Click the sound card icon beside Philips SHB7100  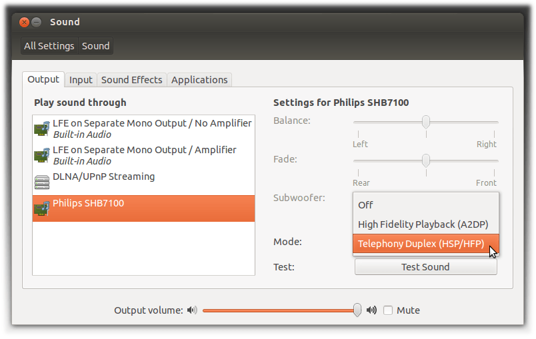coord(42,208)
